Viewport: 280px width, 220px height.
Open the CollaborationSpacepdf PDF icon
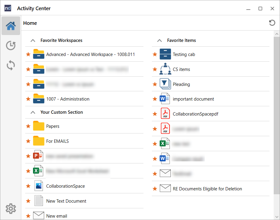165,113
